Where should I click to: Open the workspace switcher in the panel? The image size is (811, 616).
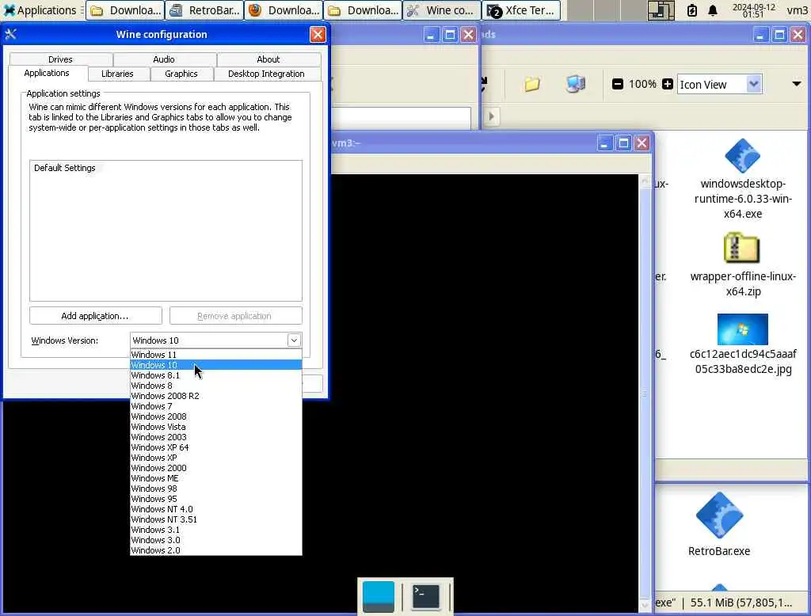click(661, 10)
